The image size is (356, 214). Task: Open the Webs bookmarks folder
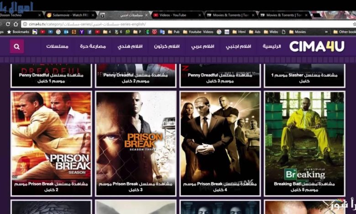coord(271,32)
